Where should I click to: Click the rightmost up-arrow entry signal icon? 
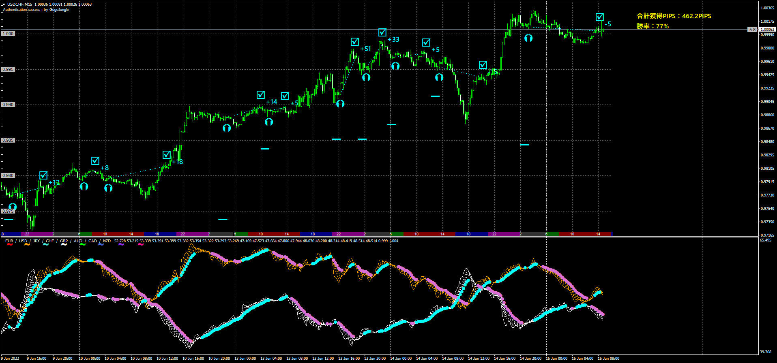[x=528, y=38]
